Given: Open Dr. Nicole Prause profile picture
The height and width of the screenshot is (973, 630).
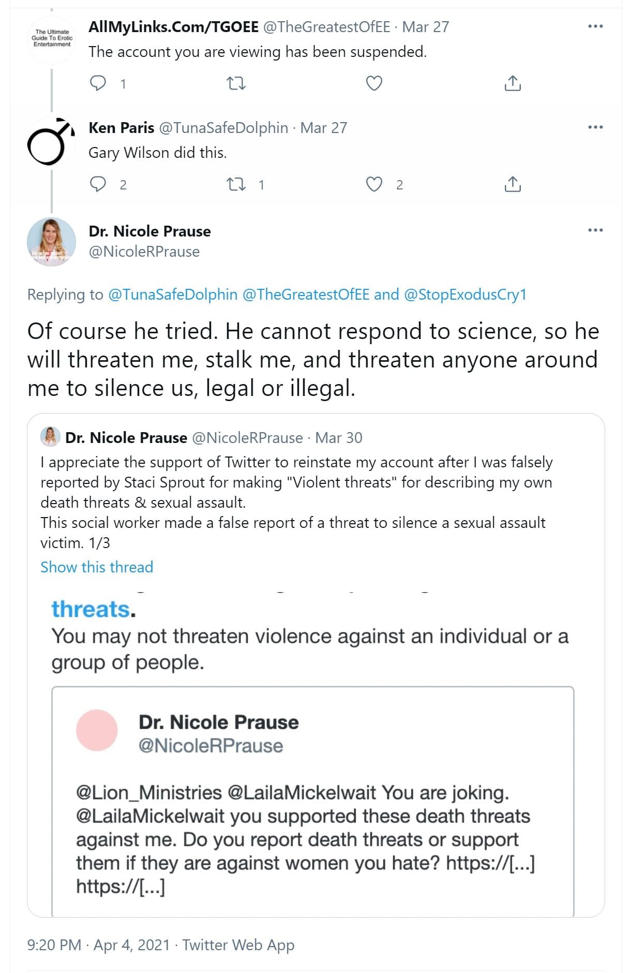Looking at the screenshot, I should pyautogui.click(x=51, y=242).
